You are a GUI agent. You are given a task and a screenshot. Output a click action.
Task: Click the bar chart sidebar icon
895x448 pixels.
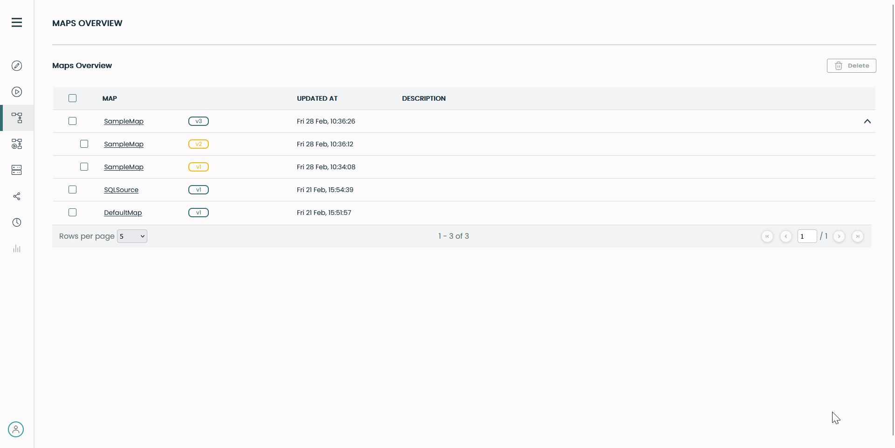coord(17,248)
